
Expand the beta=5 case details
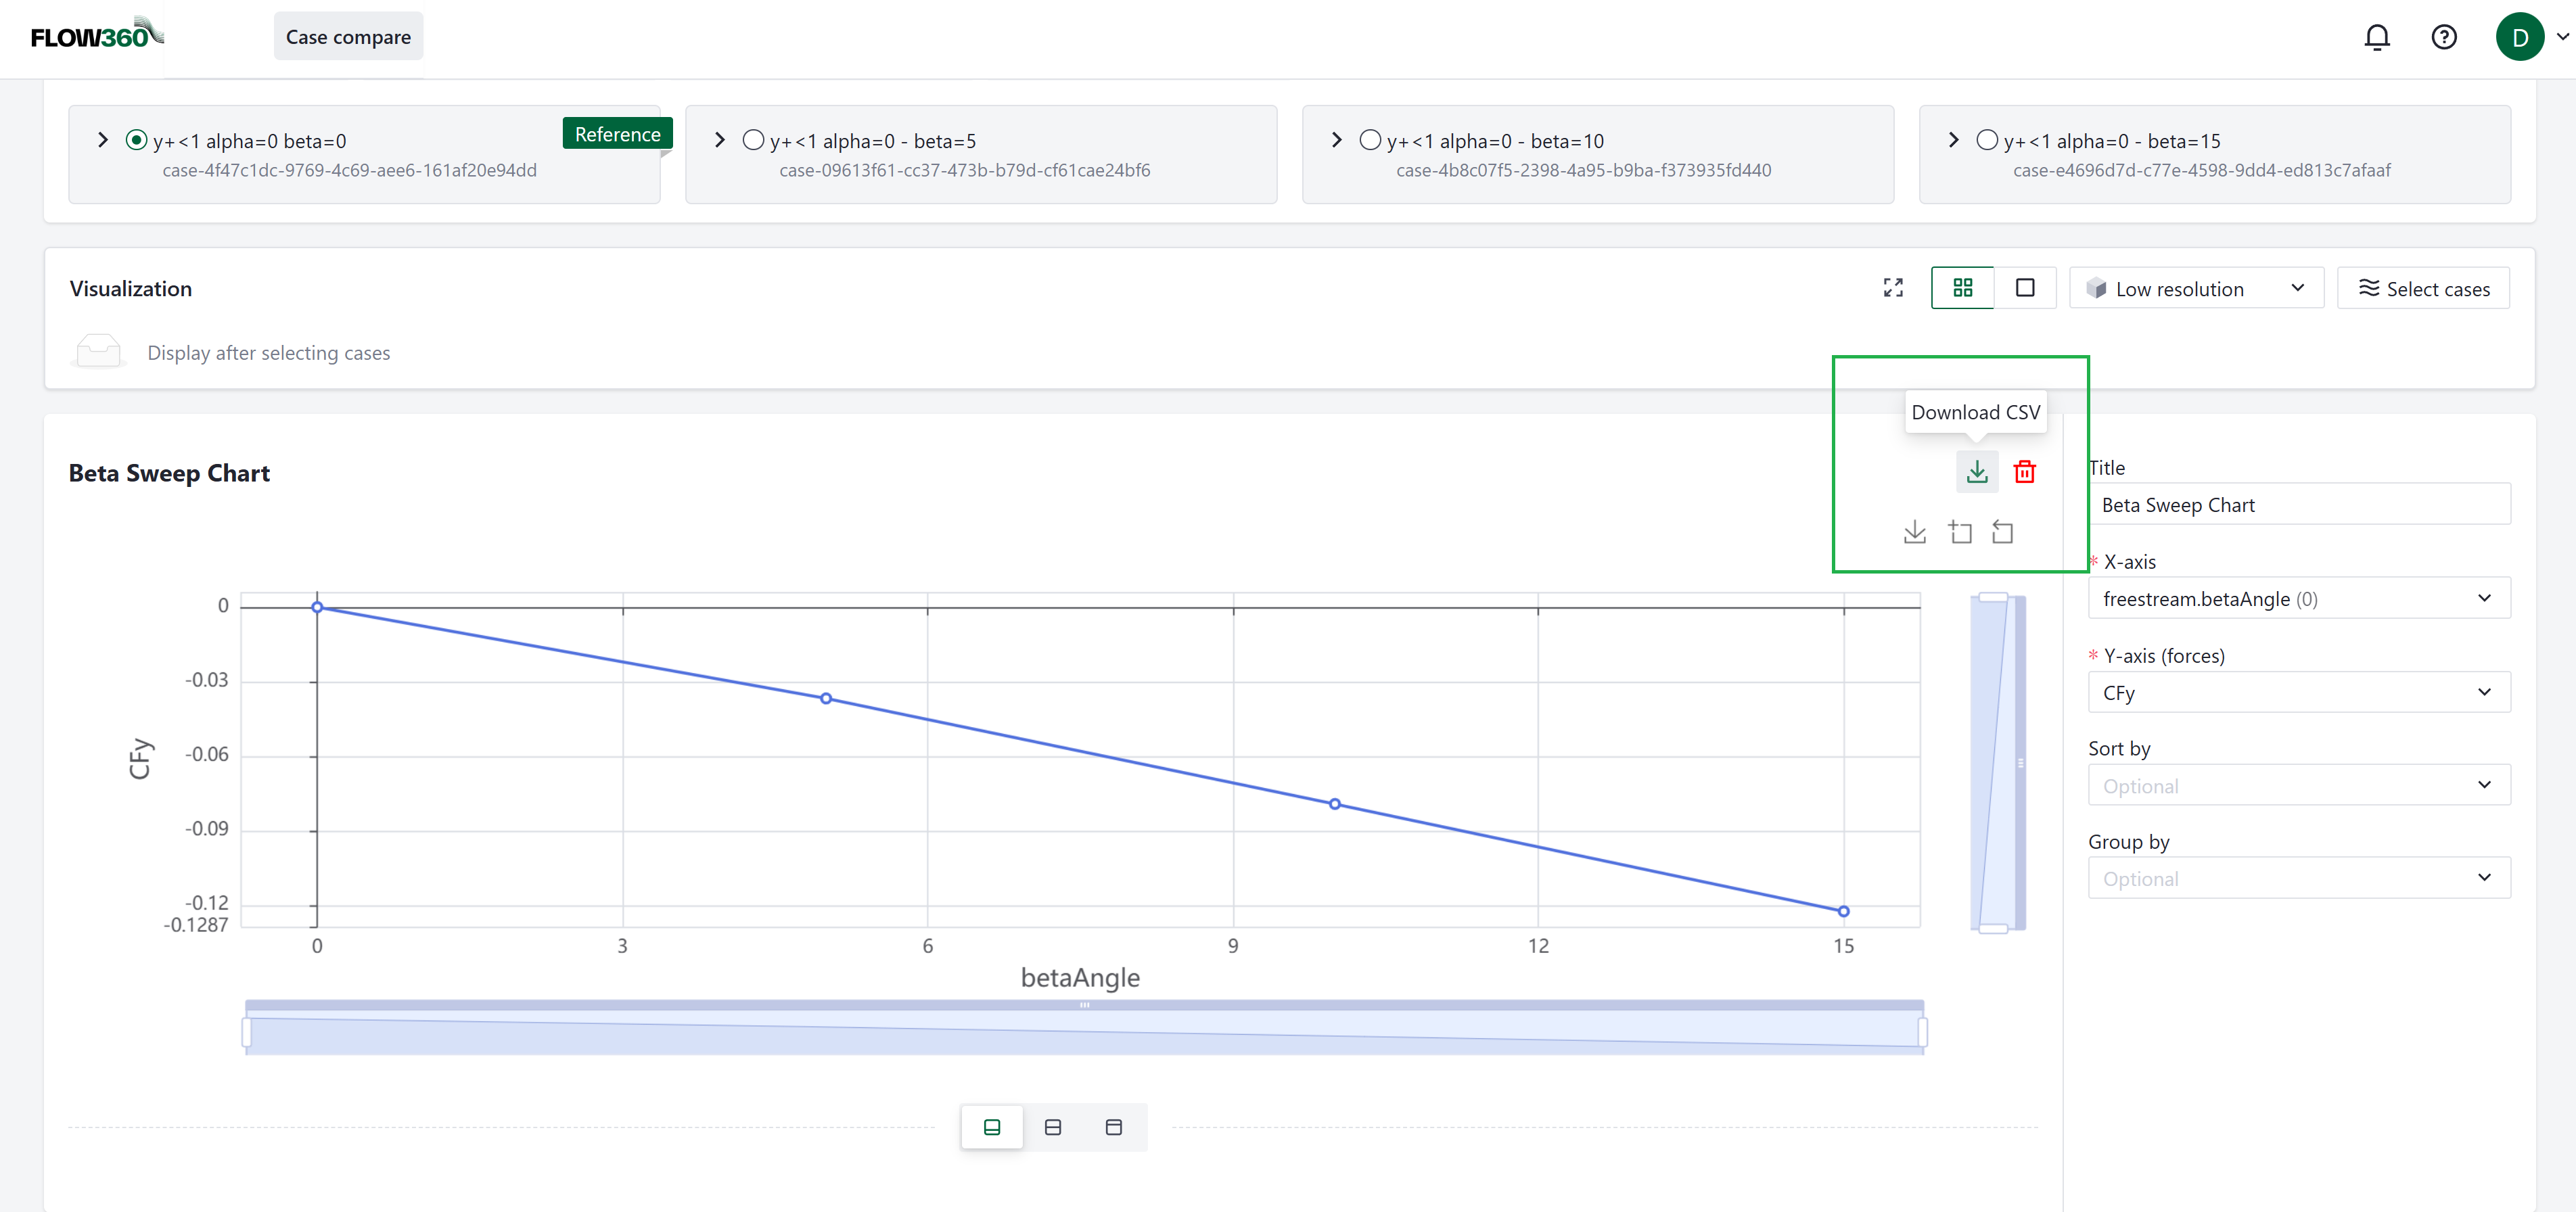(719, 140)
